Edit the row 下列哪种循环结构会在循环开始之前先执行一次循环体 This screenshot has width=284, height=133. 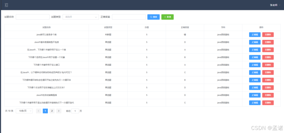coord(255,80)
